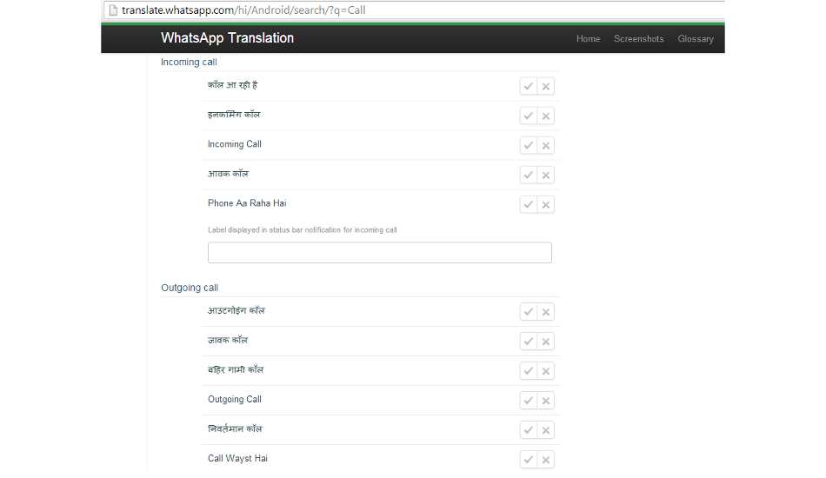826x478 pixels.
Task: Approve the 'इनकमिंग कॉल' translation checkmark
Action: point(529,116)
